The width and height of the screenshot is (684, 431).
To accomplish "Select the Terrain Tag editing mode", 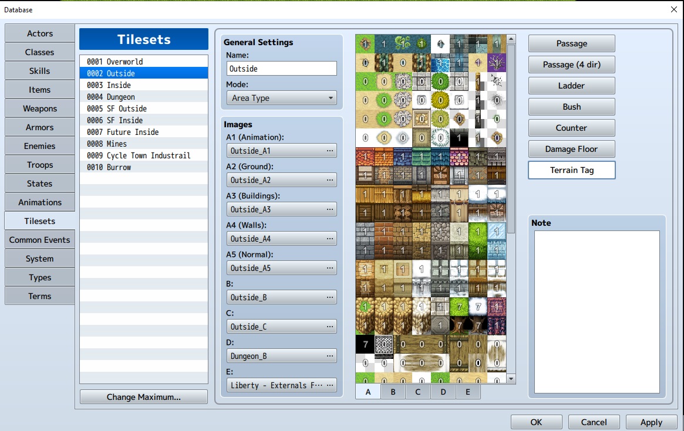I will [571, 170].
